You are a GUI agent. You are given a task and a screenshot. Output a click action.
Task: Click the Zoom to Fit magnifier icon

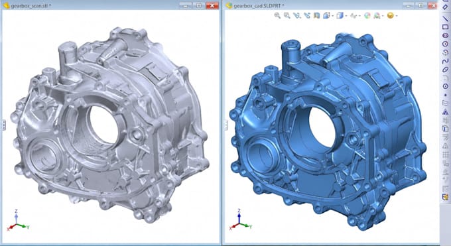point(277,15)
